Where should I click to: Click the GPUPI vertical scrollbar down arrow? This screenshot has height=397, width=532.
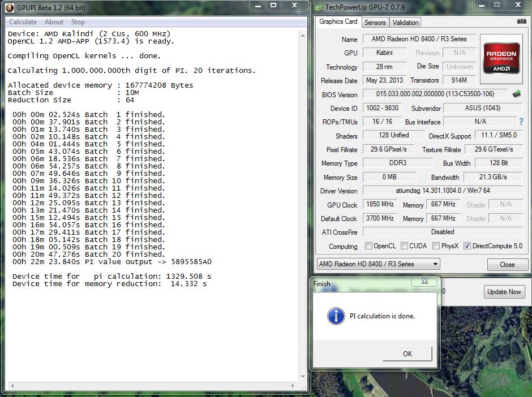click(303, 376)
